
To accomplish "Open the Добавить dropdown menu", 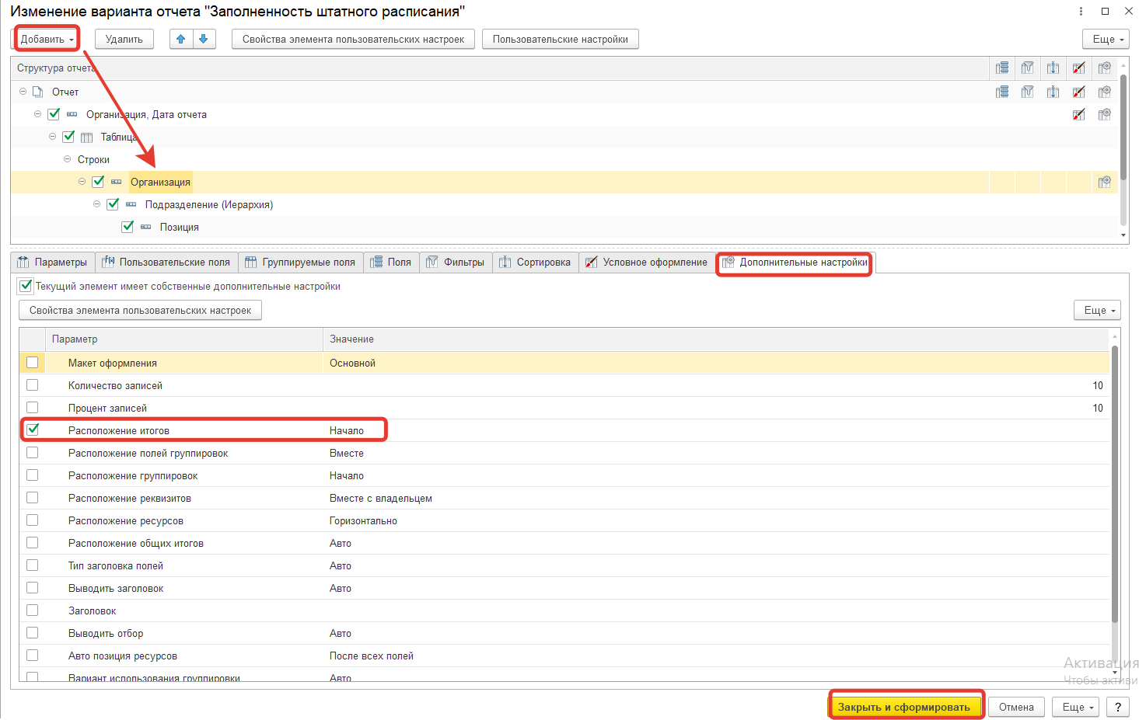I will point(47,39).
